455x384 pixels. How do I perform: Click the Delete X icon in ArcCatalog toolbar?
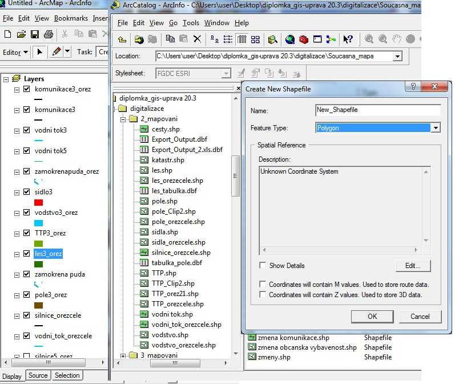coord(198,39)
